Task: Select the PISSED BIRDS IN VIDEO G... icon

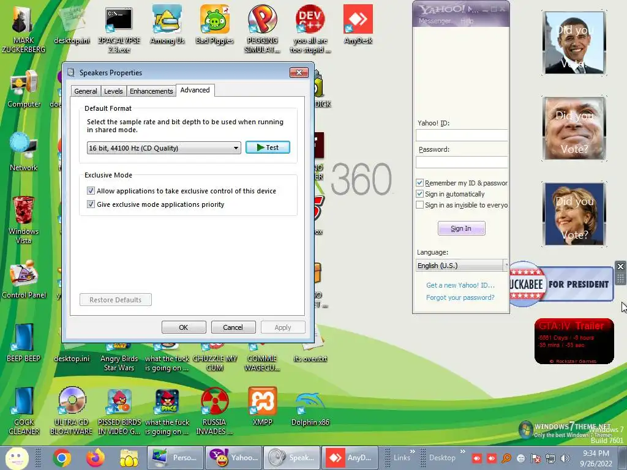Action: (x=119, y=411)
